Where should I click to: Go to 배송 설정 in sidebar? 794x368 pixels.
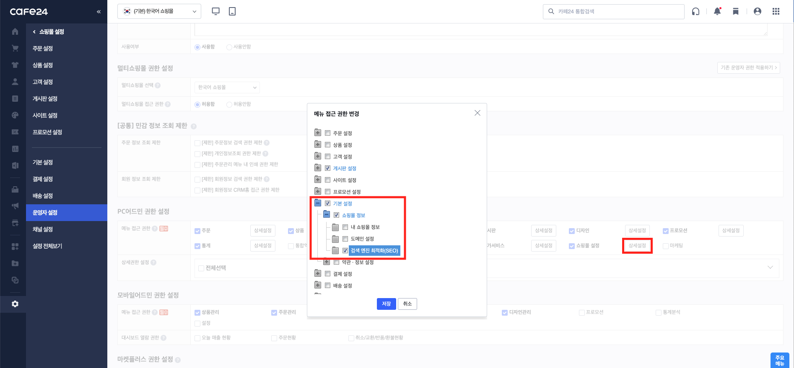43,196
